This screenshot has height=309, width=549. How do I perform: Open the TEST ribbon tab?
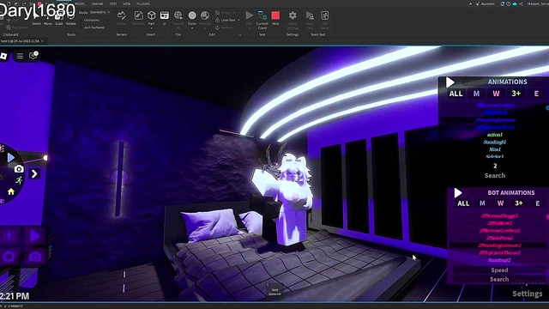tap(113, 3)
